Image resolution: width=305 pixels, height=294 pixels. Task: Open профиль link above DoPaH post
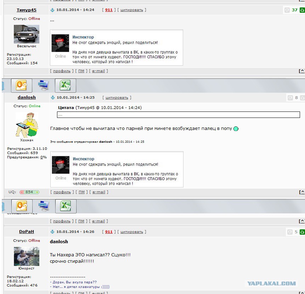(62, 221)
